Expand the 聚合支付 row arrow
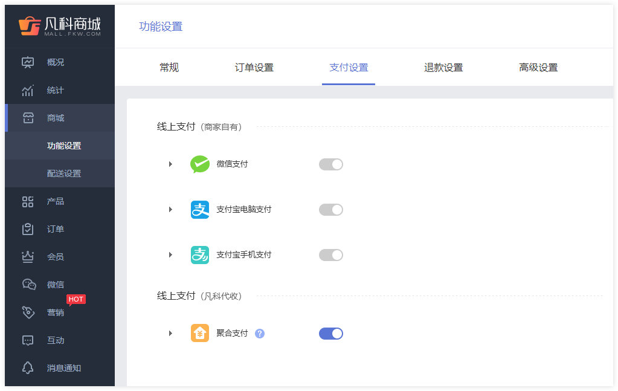Viewport: 618px width, 391px height. (x=170, y=334)
